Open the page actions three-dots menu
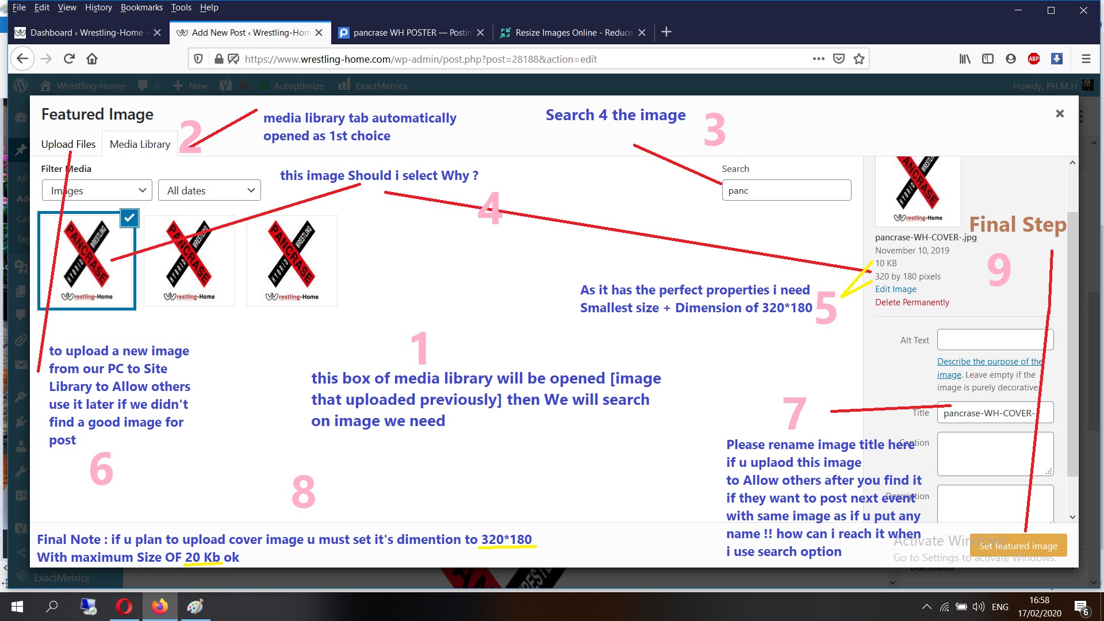 [x=819, y=59]
